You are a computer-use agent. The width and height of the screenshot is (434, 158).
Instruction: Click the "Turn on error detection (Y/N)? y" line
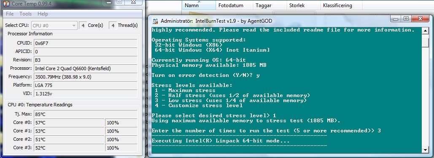[x=206, y=75]
